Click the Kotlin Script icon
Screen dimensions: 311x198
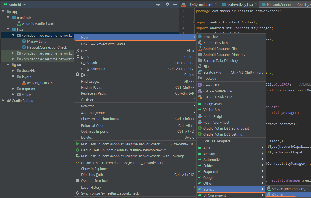200,116
